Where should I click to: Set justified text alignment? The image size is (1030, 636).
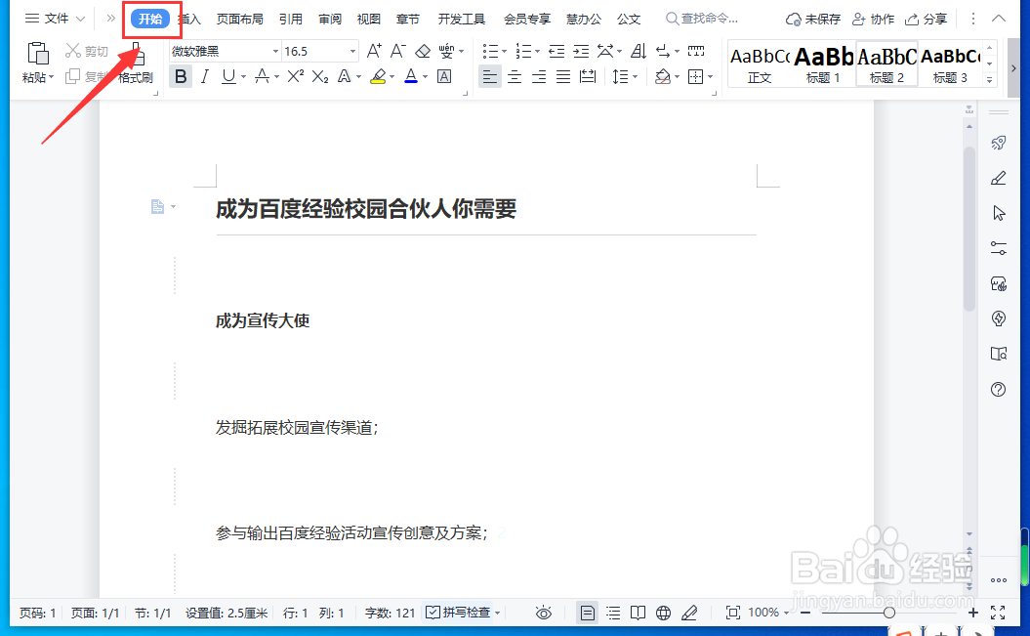pyautogui.click(x=563, y=76)
